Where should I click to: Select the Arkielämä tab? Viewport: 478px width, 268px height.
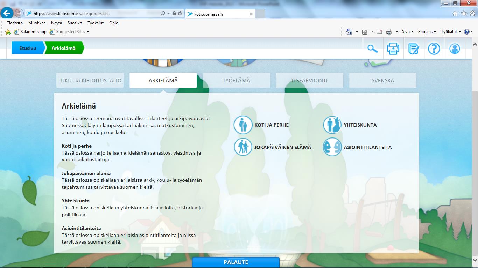pos(163,80)
